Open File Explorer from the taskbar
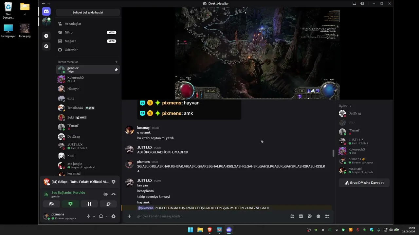Viewport: 419px width, 235px height. click(x=200, y=230)
